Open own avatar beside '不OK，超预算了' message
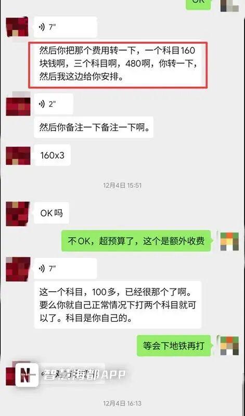 point(229,241)
